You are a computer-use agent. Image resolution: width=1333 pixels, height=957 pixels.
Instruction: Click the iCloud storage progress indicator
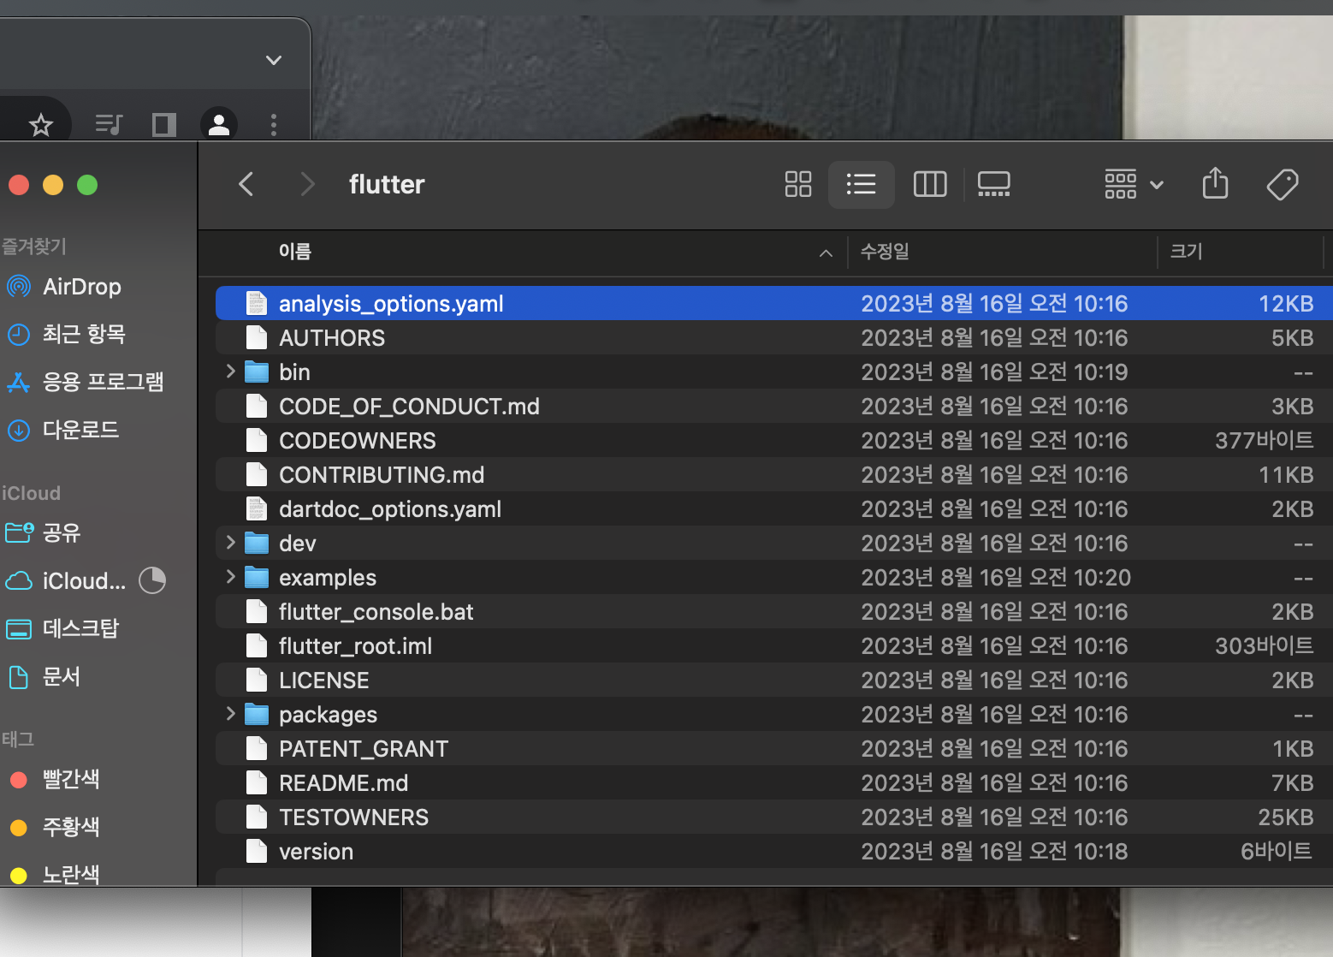(x=152, y=580)
